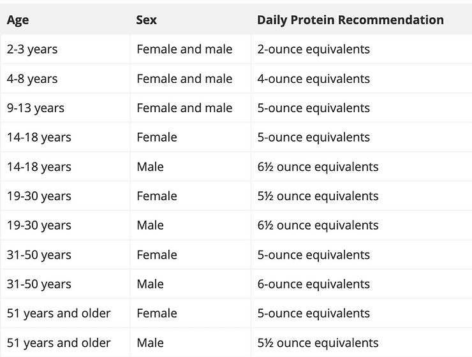Click Male in the 31-50 years row
This screenshot has width=472, height=357.
[150, 284]
